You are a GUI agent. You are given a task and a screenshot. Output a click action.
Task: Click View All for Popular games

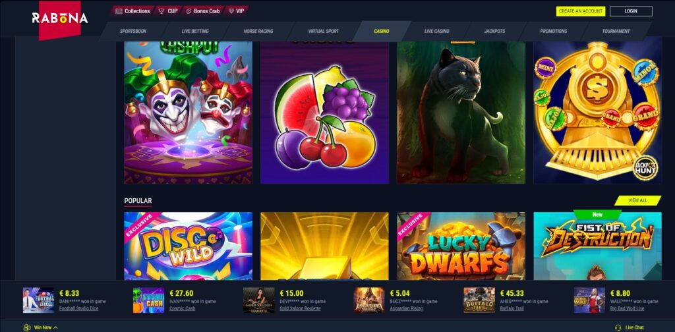point(637,200)
